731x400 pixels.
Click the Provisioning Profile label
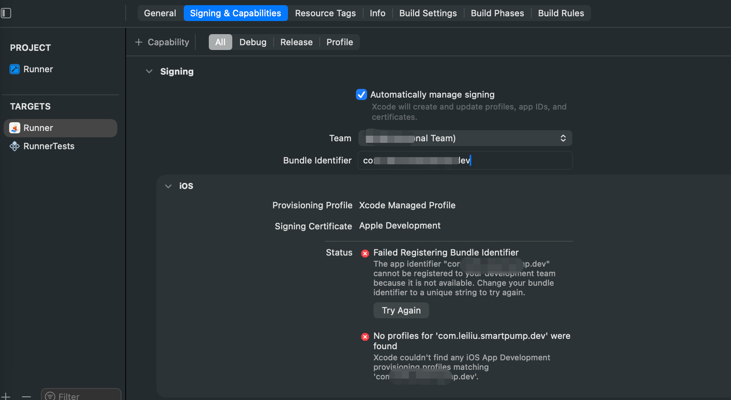coord(312,205)
